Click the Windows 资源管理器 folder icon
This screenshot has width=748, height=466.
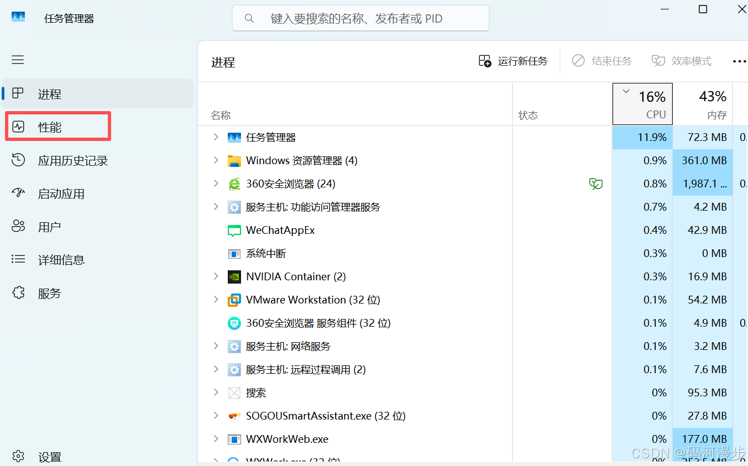(x=234, y=161)
